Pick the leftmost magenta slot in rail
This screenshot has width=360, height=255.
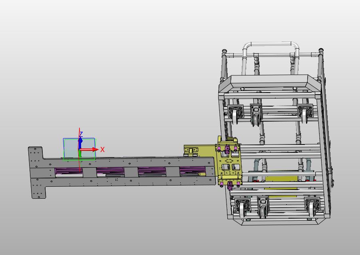69,172
